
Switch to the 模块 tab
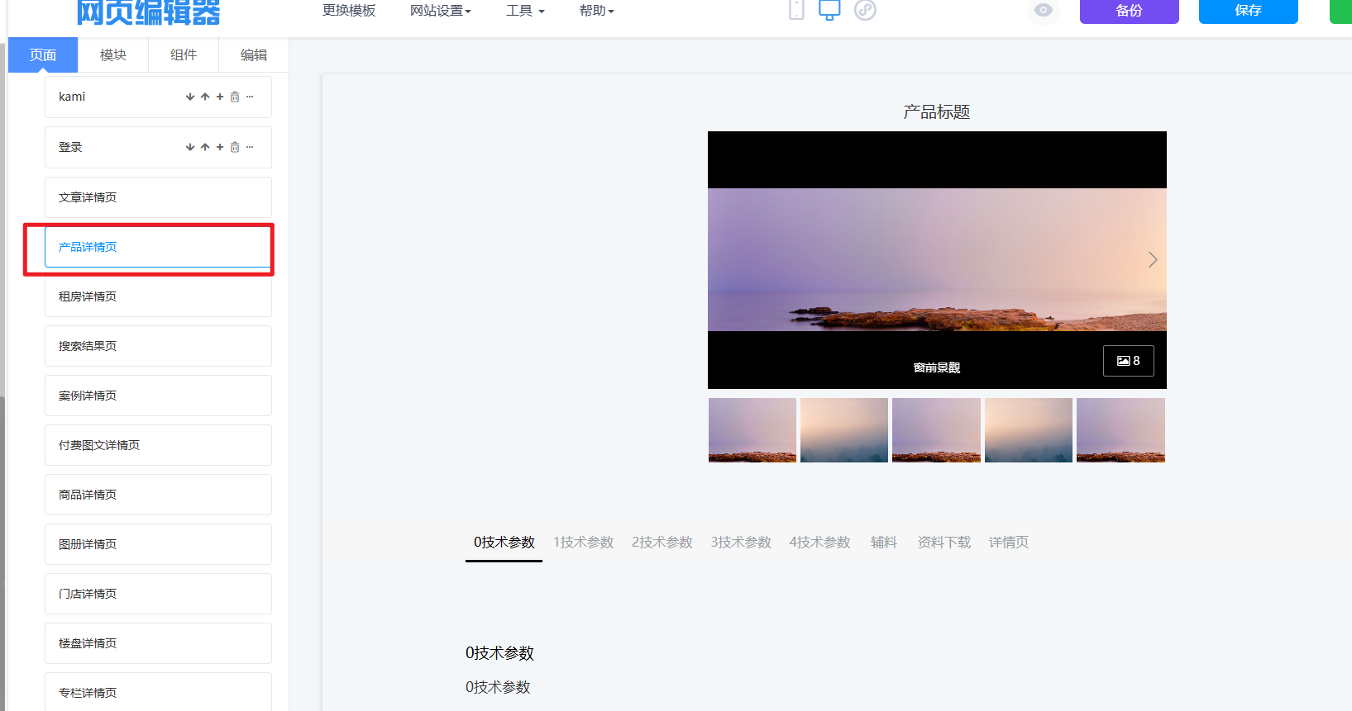(x=113, y=55)
